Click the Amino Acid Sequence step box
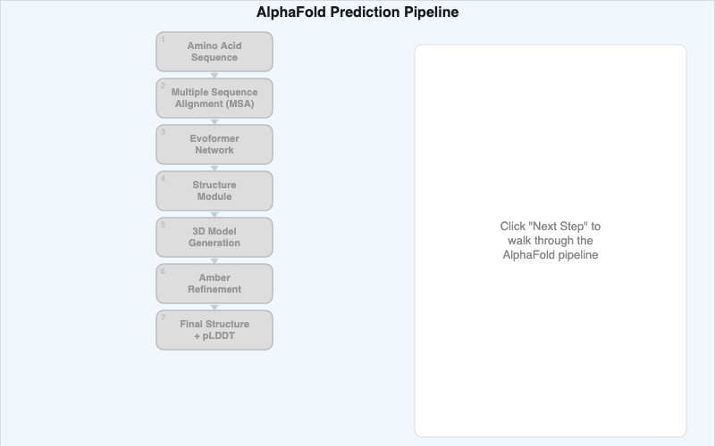Viewport: 715px width, 446px height. pos(214,52)
